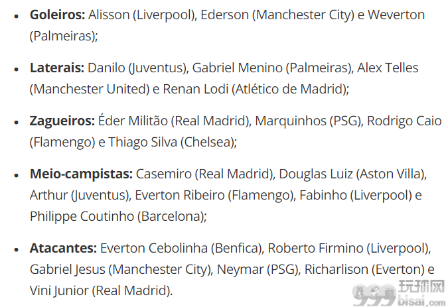This screenshot has width=446, height=307.
Task: Click Renan Lodi (Atlético de Madrid)
Action: pos(255,90)
